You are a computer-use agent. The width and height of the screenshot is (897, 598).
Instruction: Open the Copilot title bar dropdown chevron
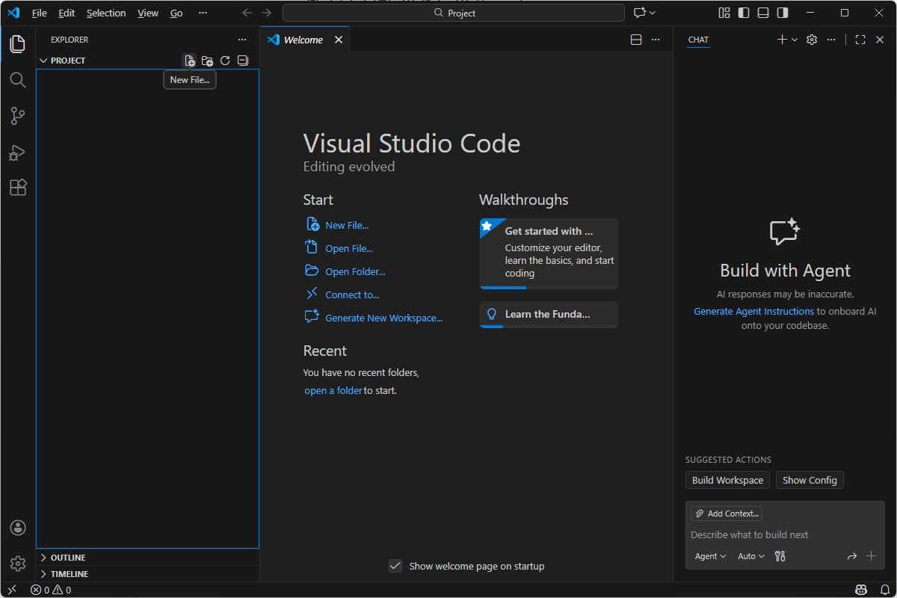tap(653, 13)
